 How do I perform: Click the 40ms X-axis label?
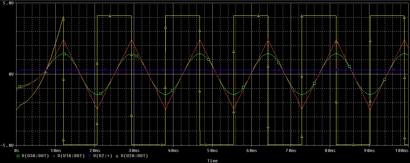pos(173,151)
